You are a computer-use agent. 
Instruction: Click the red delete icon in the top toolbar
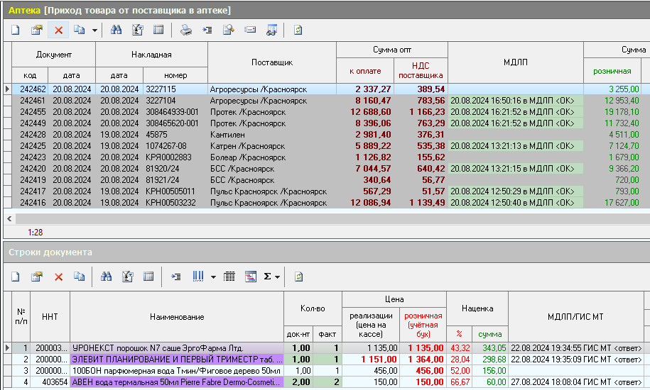(x=58, y=30)
